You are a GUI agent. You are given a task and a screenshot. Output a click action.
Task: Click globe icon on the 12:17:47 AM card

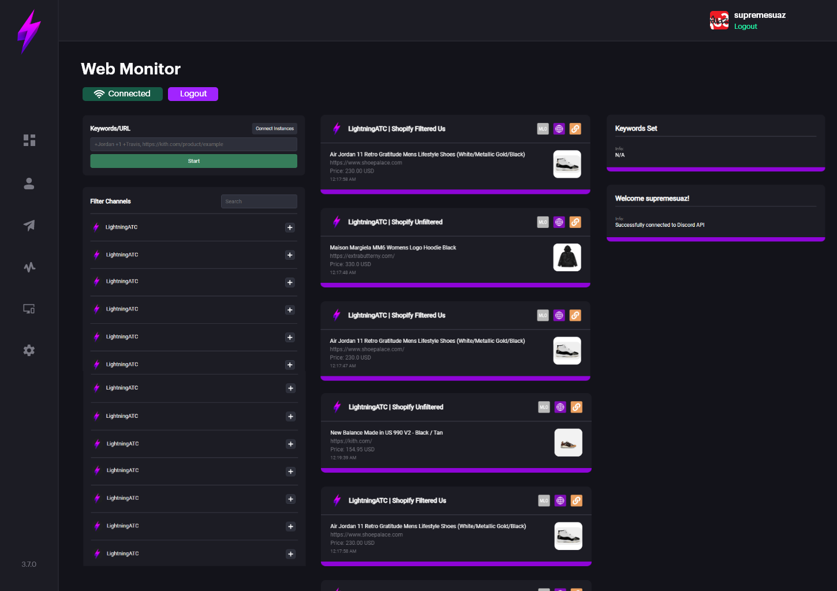coord(559,316)
